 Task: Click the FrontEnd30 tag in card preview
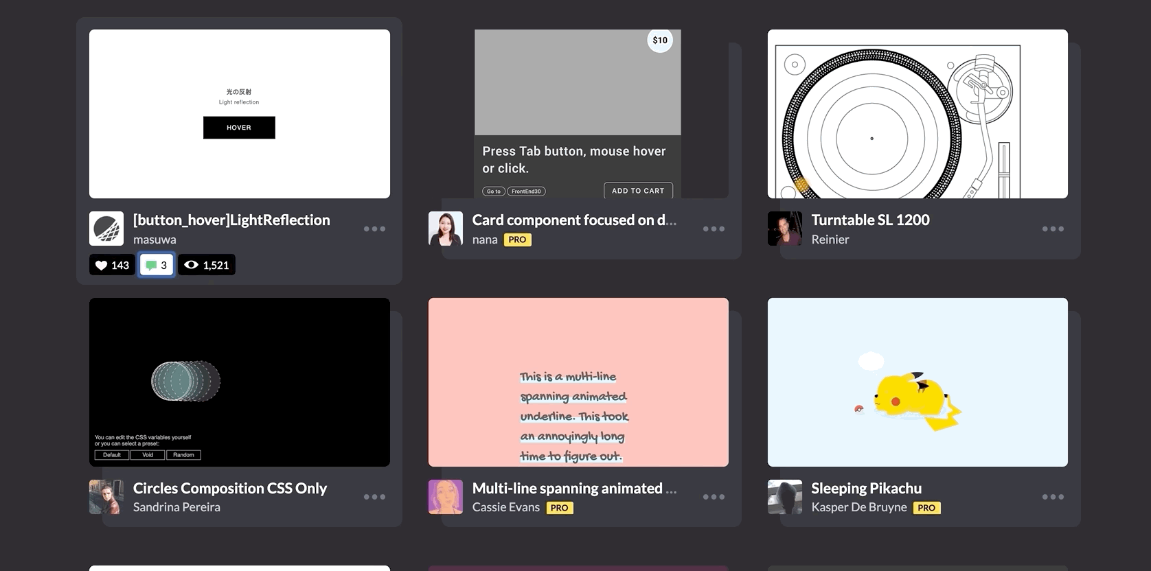pos(526,191)
